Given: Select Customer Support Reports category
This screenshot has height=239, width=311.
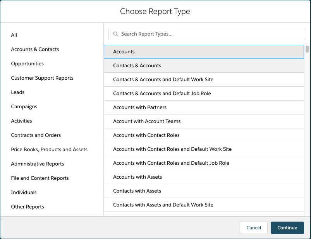Looking at the screenshot, I should [x=42, y=78].
